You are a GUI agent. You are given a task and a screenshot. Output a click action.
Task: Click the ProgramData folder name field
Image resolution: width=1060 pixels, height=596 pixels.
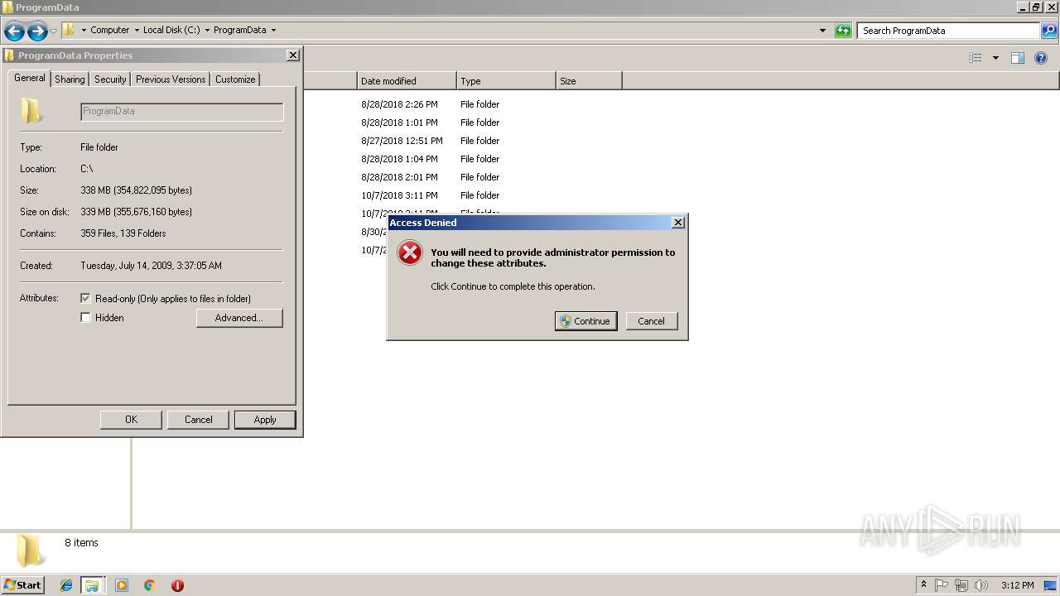click(182, 112)
